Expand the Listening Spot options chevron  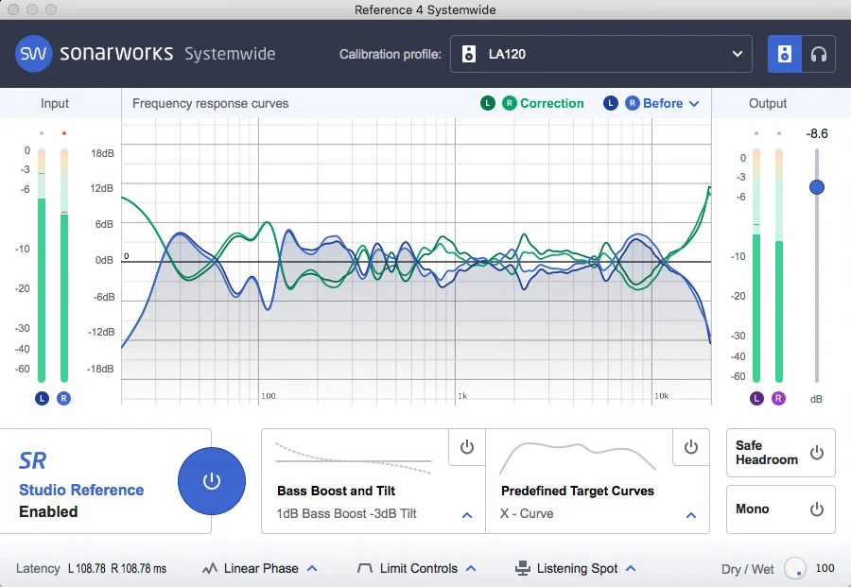click(631, 568)
